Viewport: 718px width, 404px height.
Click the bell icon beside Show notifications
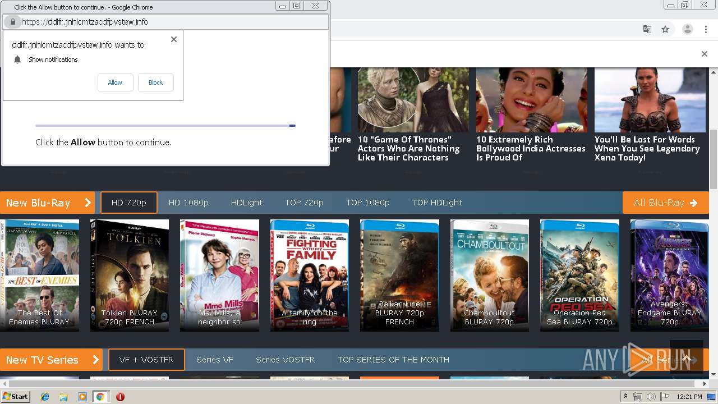[17, 59]
